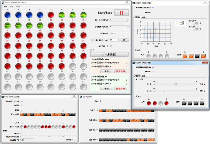Click the 実行 button
The image size is (210, 144).
125,40
